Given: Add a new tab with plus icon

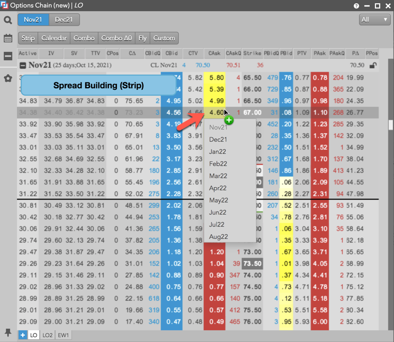Looking at the screenshot, I should click(x=22, y=335).
